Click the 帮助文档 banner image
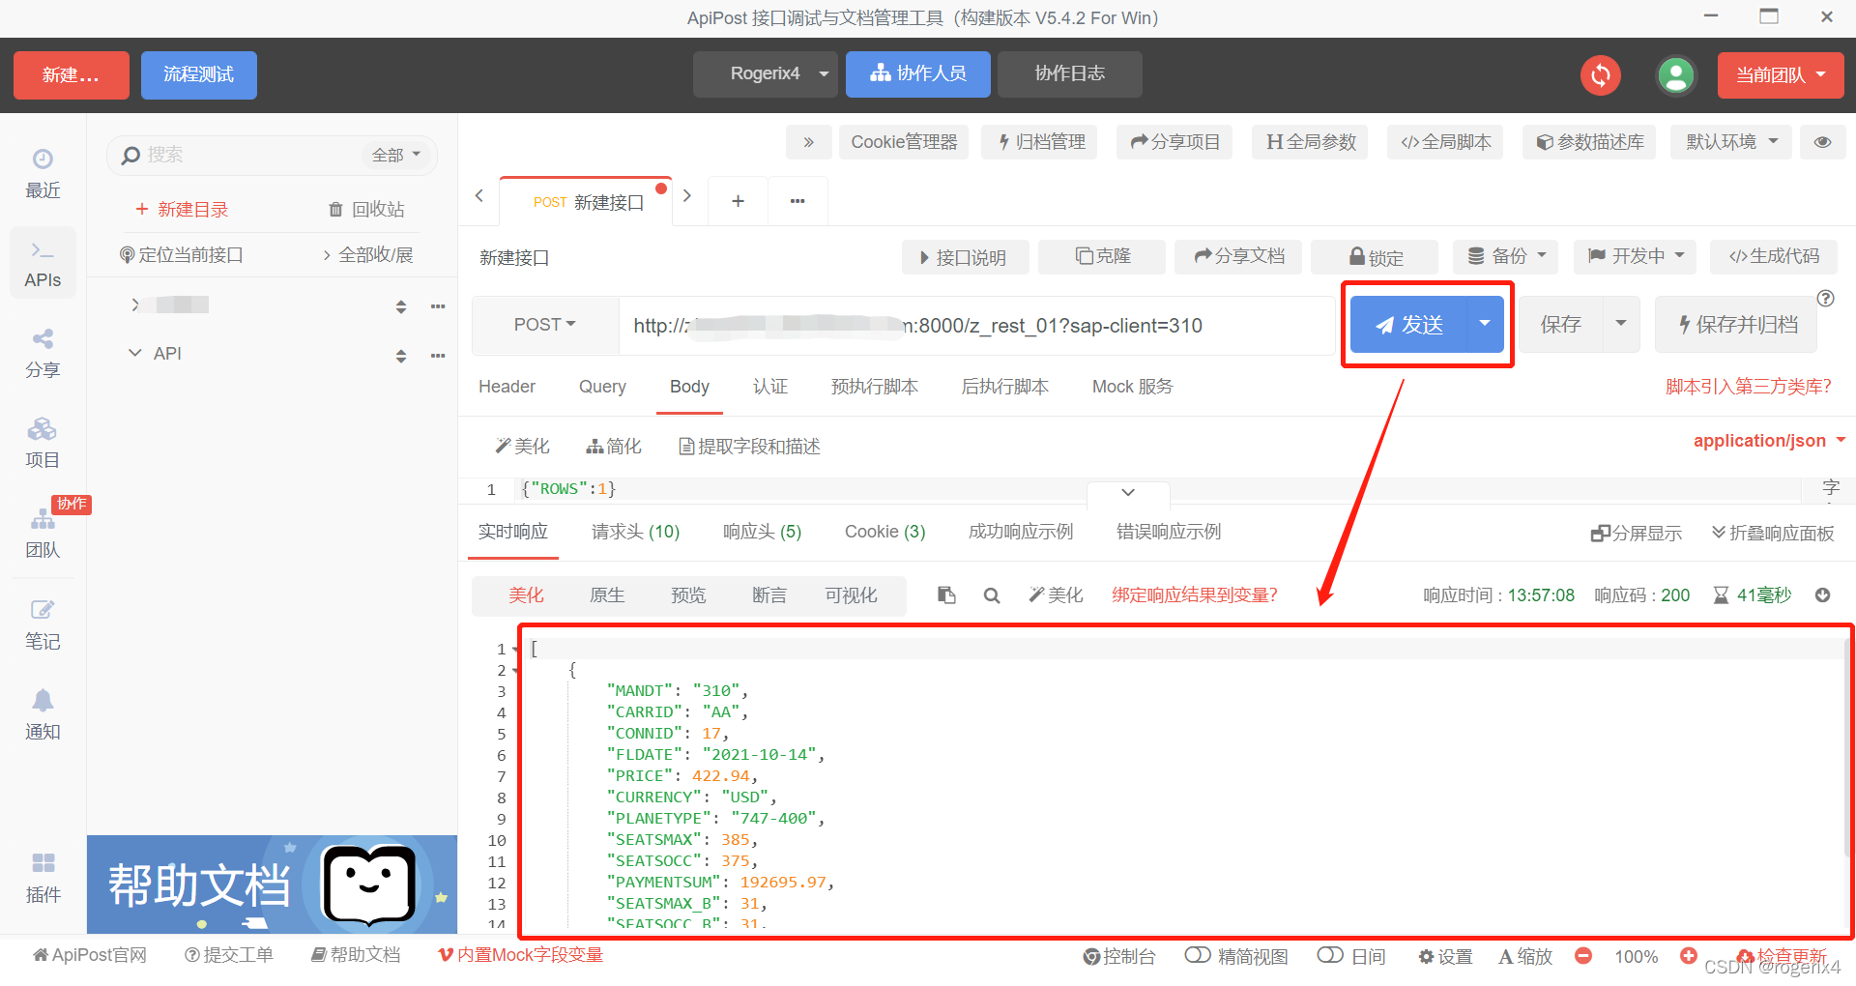The image size is (1856, 986). pos(272,884)
